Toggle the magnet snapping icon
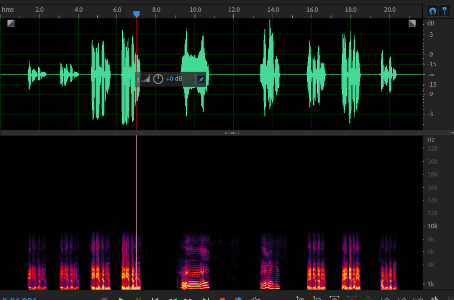Viewport: 454px width, 300px height. 433,11
